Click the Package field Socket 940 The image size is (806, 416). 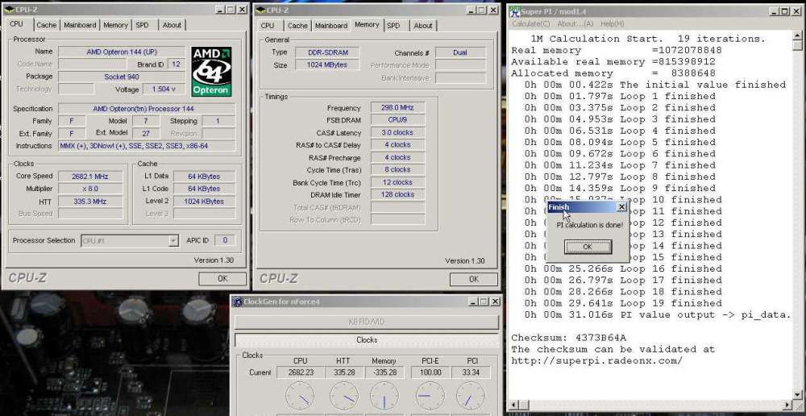pyautogui.click(x=122, y=76)
